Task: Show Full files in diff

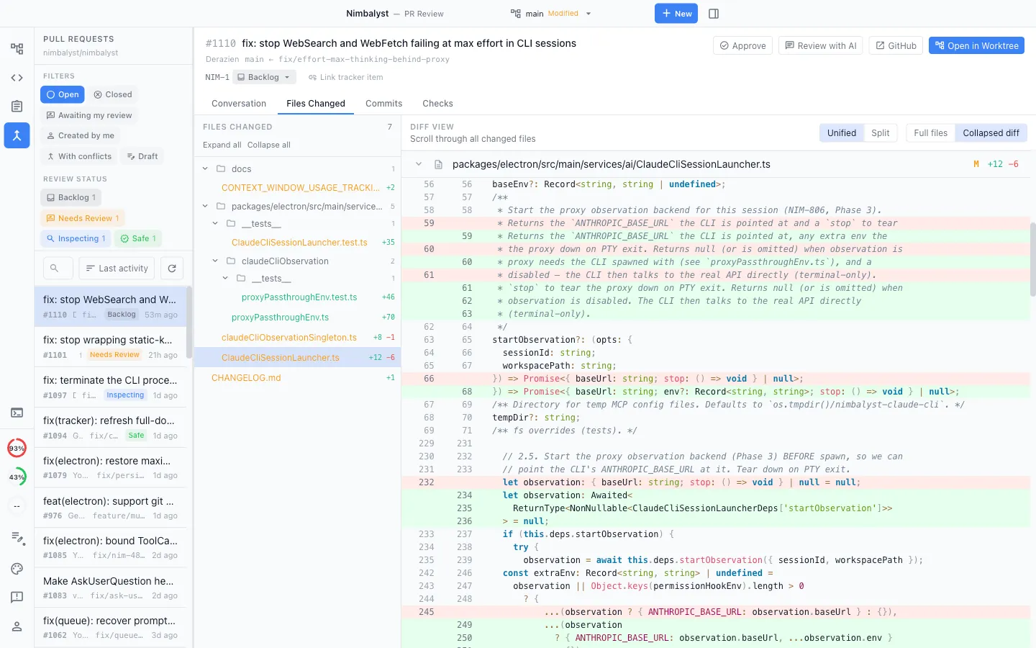Action: tap(930, 132)
